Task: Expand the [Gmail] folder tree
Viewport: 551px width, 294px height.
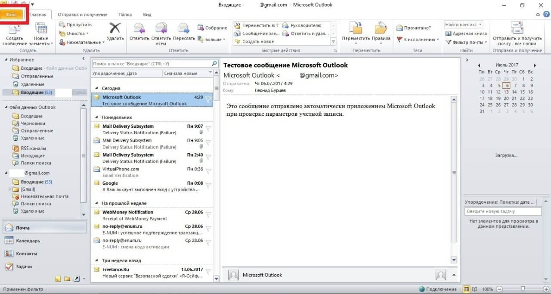Action: [x=10, y=189]
